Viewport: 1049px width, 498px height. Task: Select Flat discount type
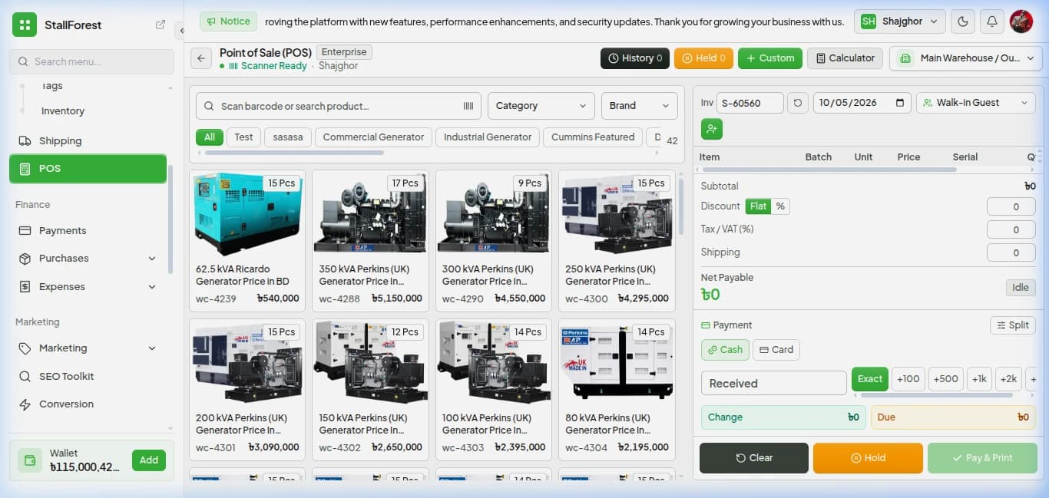758,206
